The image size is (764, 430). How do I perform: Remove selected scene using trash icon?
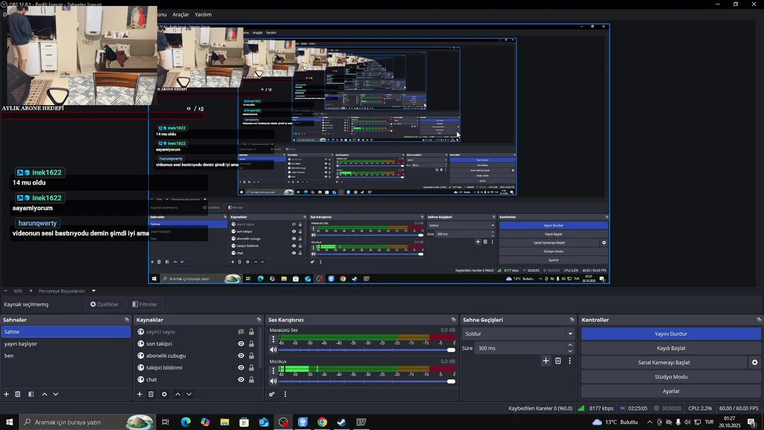pos(18,394)
